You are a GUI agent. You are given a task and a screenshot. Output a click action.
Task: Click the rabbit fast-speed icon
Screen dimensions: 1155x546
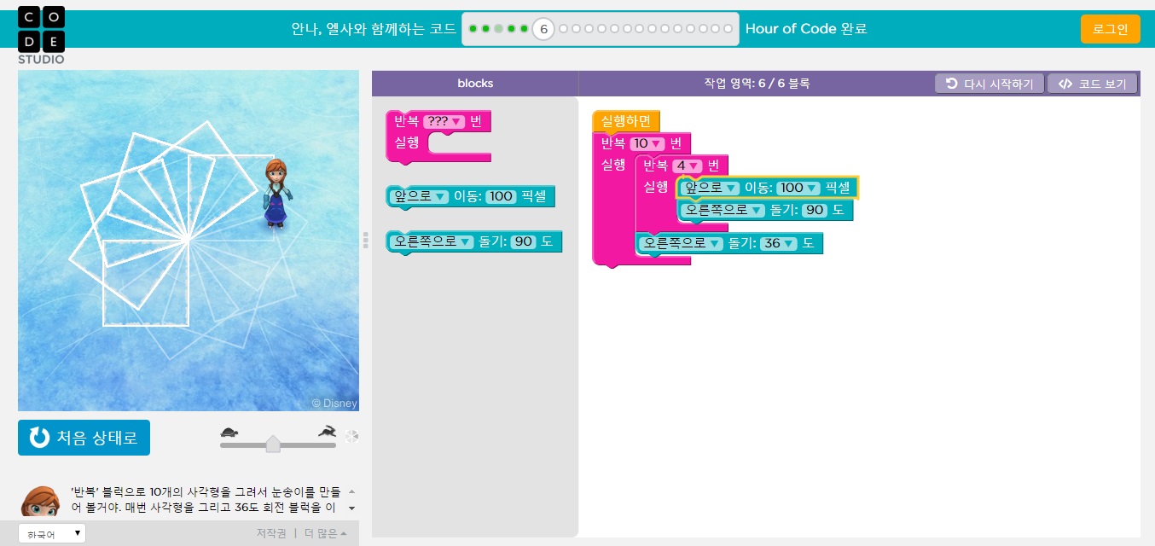point(327,432)
